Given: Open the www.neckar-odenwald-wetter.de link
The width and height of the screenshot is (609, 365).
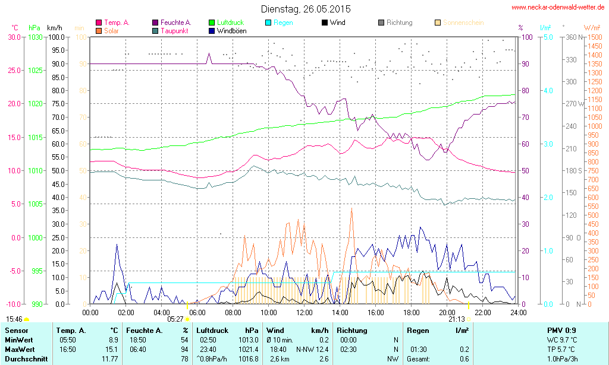Looking at the screenshot, I should tap(558, 8).
